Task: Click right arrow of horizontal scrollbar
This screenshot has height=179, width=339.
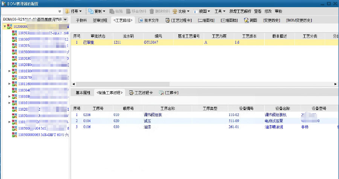Action: coord(336,84)
